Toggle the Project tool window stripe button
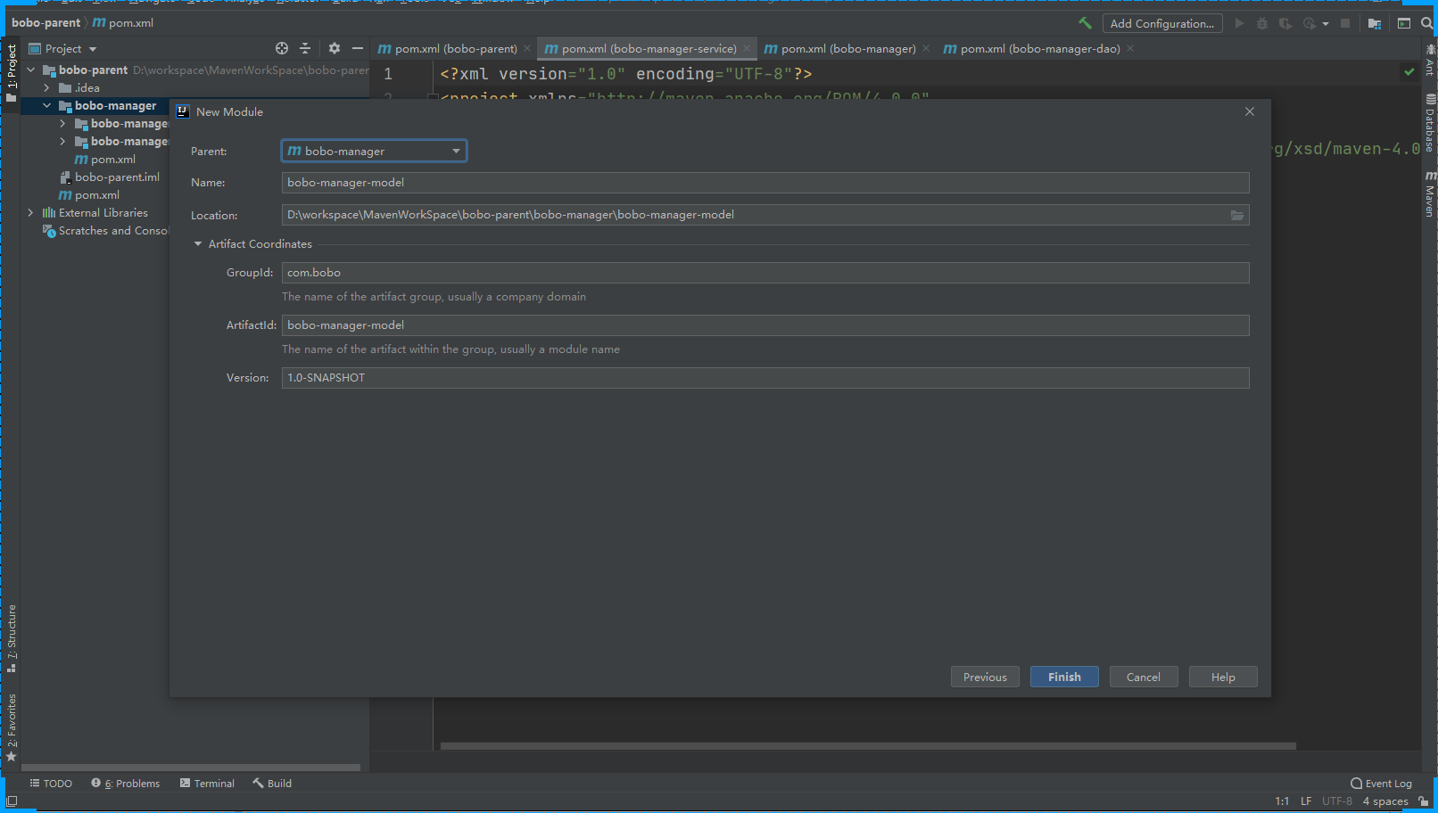The image size is (1438, 813). click(12, 72)
